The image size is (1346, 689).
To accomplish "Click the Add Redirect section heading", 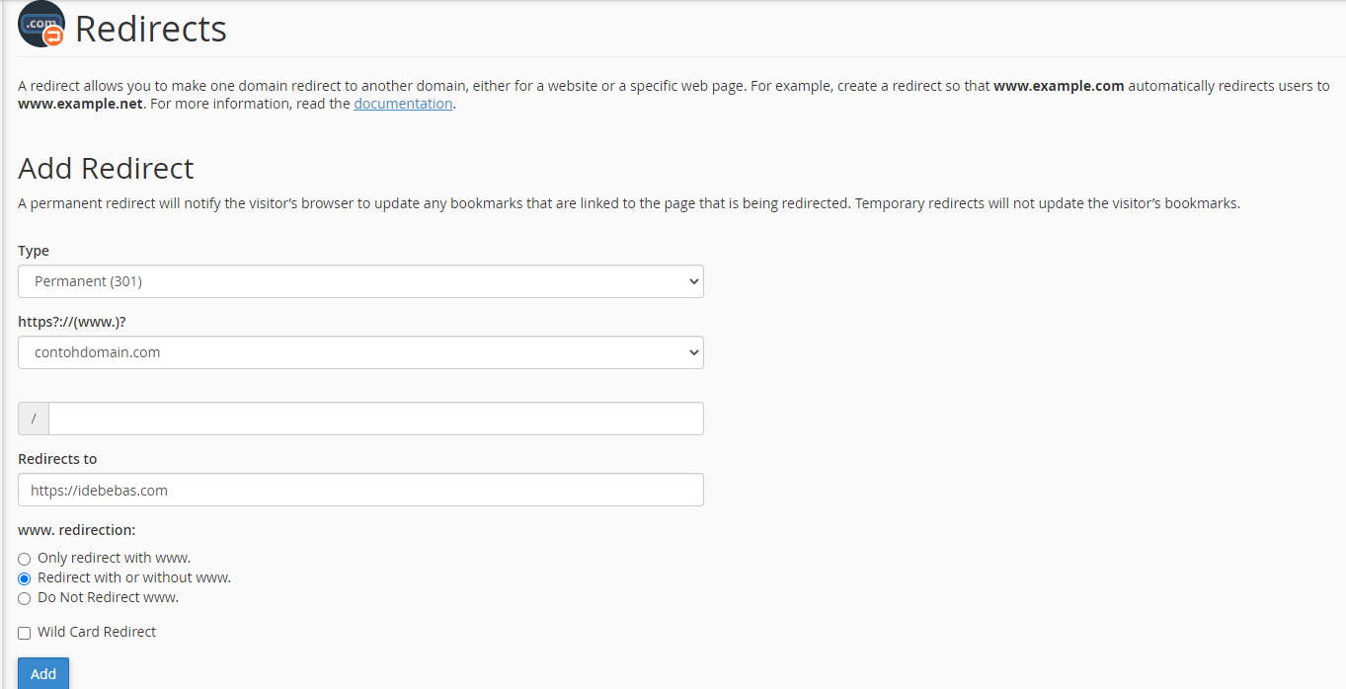I will 105,168.
